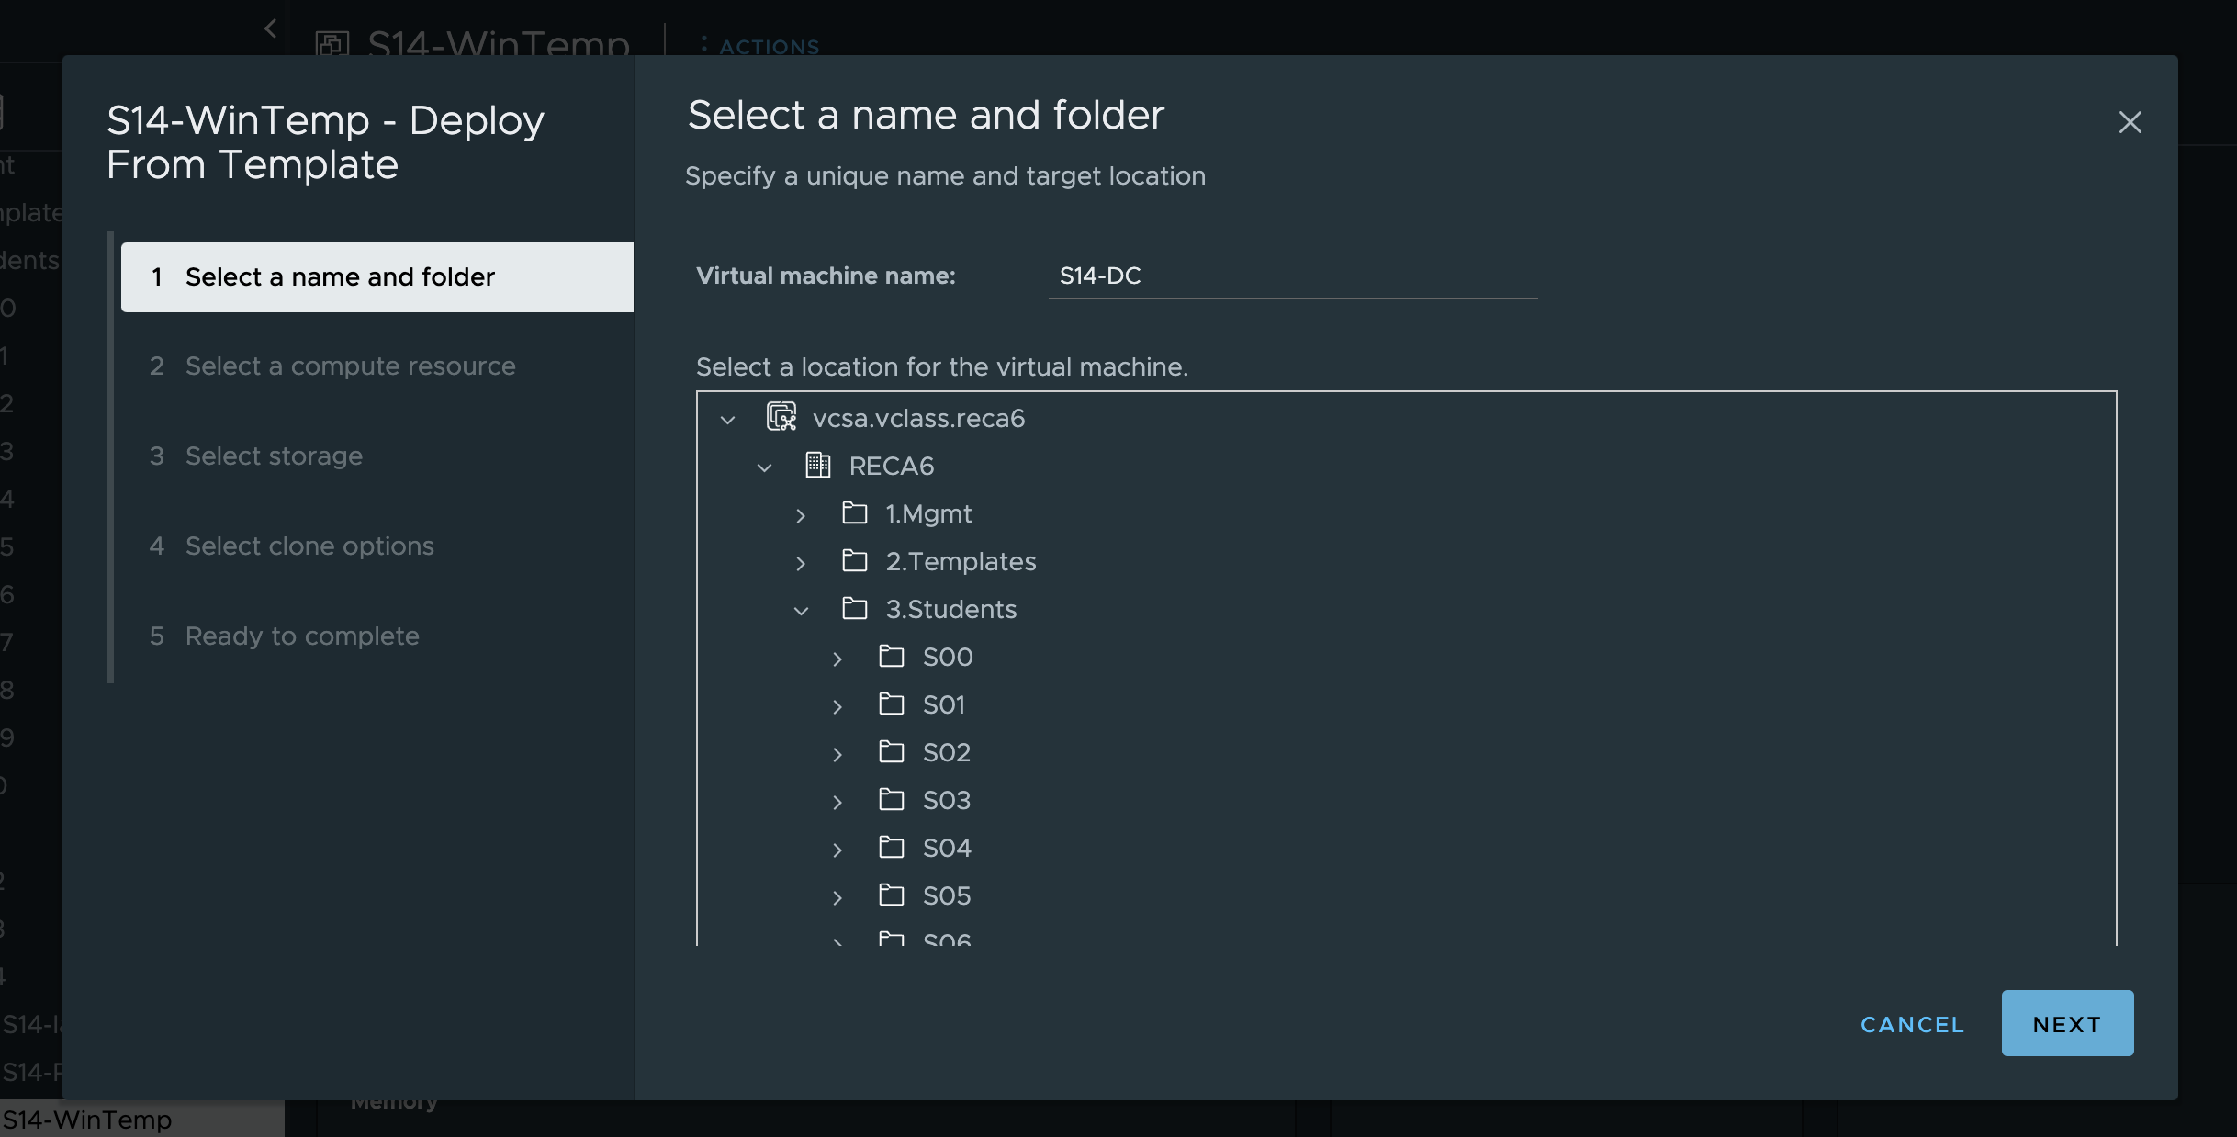
Task: Collapse the vcsa.vclass.reca6 tree node
Action: click(x=728, y=420)
